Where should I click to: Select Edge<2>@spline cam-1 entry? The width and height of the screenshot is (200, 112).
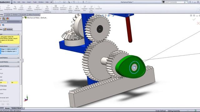tap(9, 51)
